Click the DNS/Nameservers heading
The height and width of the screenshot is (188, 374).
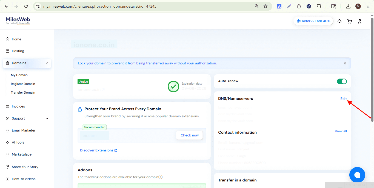236,99
